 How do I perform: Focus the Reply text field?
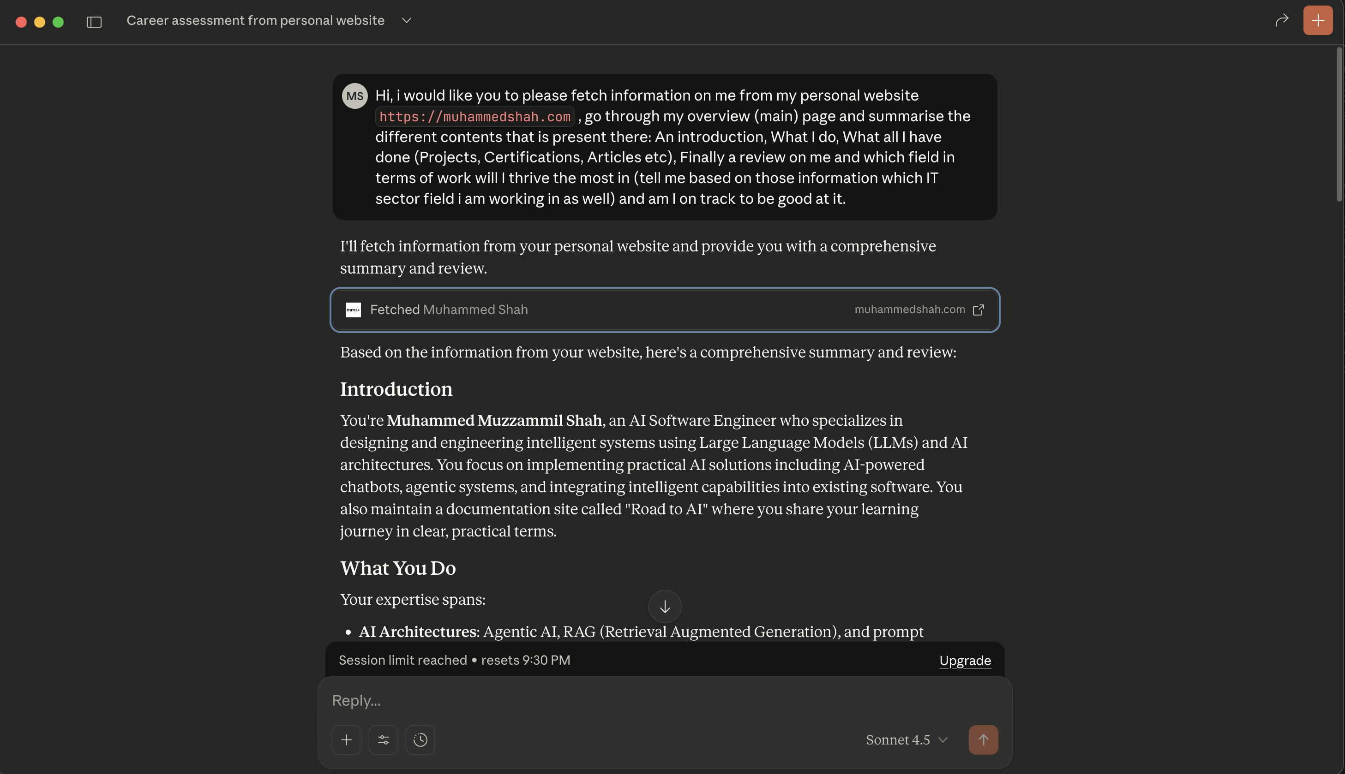coord(664,700)
